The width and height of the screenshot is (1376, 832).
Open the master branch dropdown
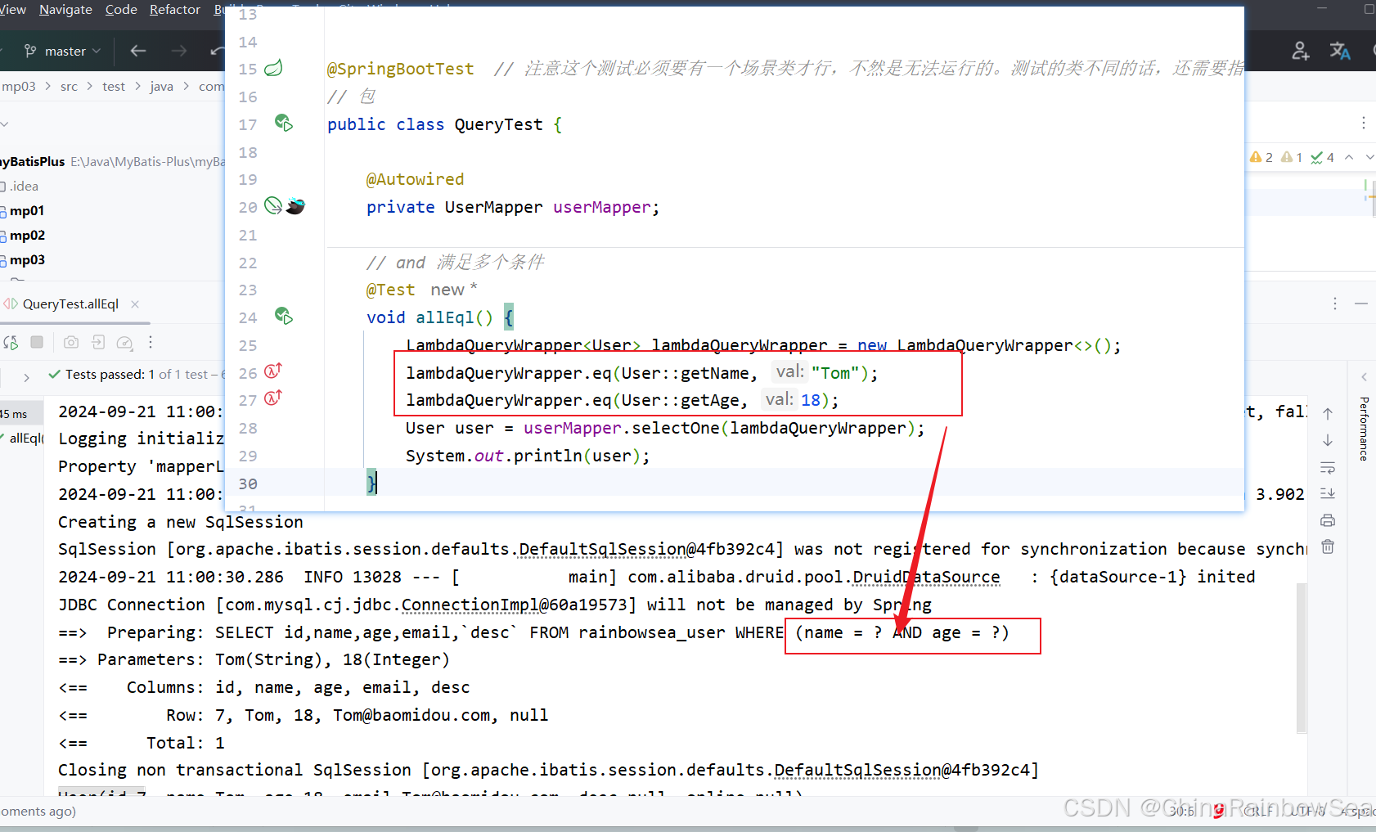point(62,51)
